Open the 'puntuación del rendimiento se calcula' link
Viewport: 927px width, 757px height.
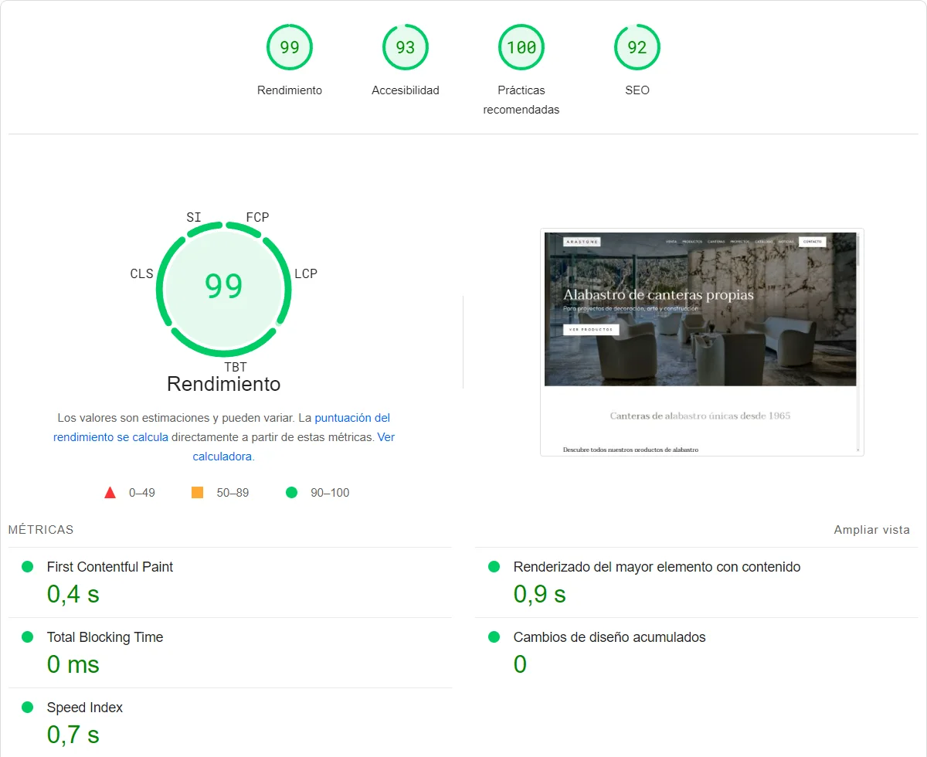coord(222,427)
